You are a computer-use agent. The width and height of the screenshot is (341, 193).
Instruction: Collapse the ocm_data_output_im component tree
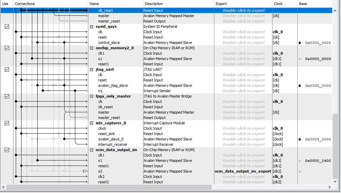[92, 150]
